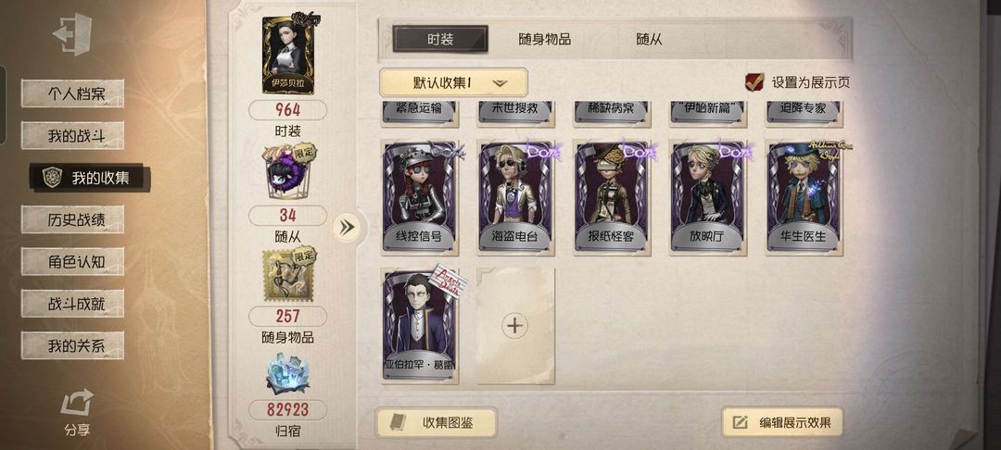Click 编辑展示效果 button
The height and width of the screenshot is (450, 1001).
click(782, 422)
